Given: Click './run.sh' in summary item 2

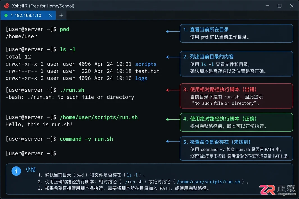Looking at the screenshot, I should 133,182.
